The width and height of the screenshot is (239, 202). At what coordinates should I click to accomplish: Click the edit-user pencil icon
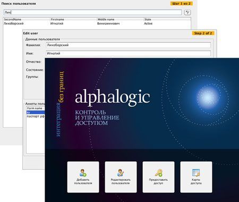[121, 173]
